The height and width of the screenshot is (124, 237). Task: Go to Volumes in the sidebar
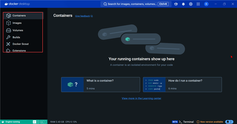coord(18,30)
